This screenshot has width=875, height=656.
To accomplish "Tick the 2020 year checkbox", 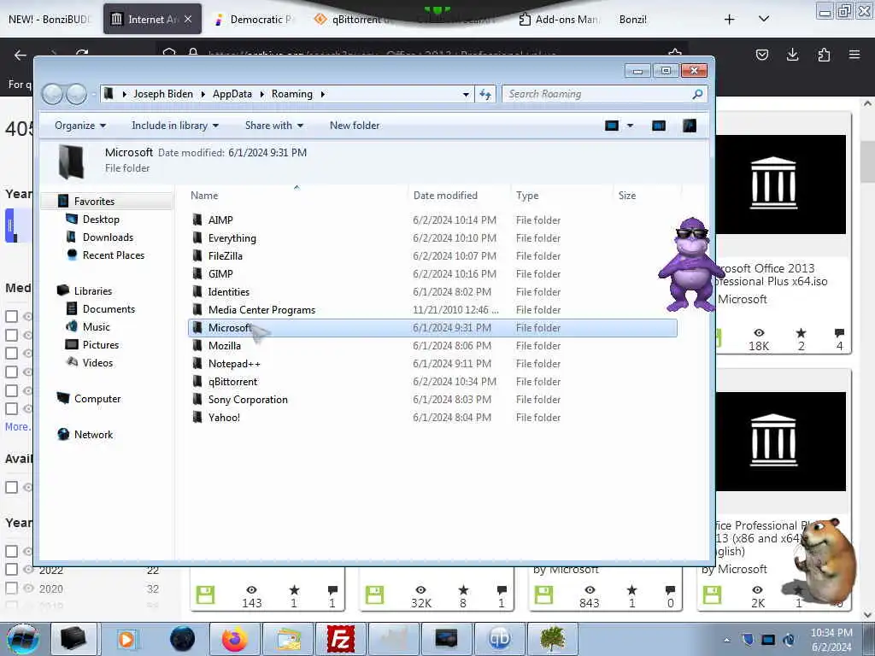I will [11, 588].
